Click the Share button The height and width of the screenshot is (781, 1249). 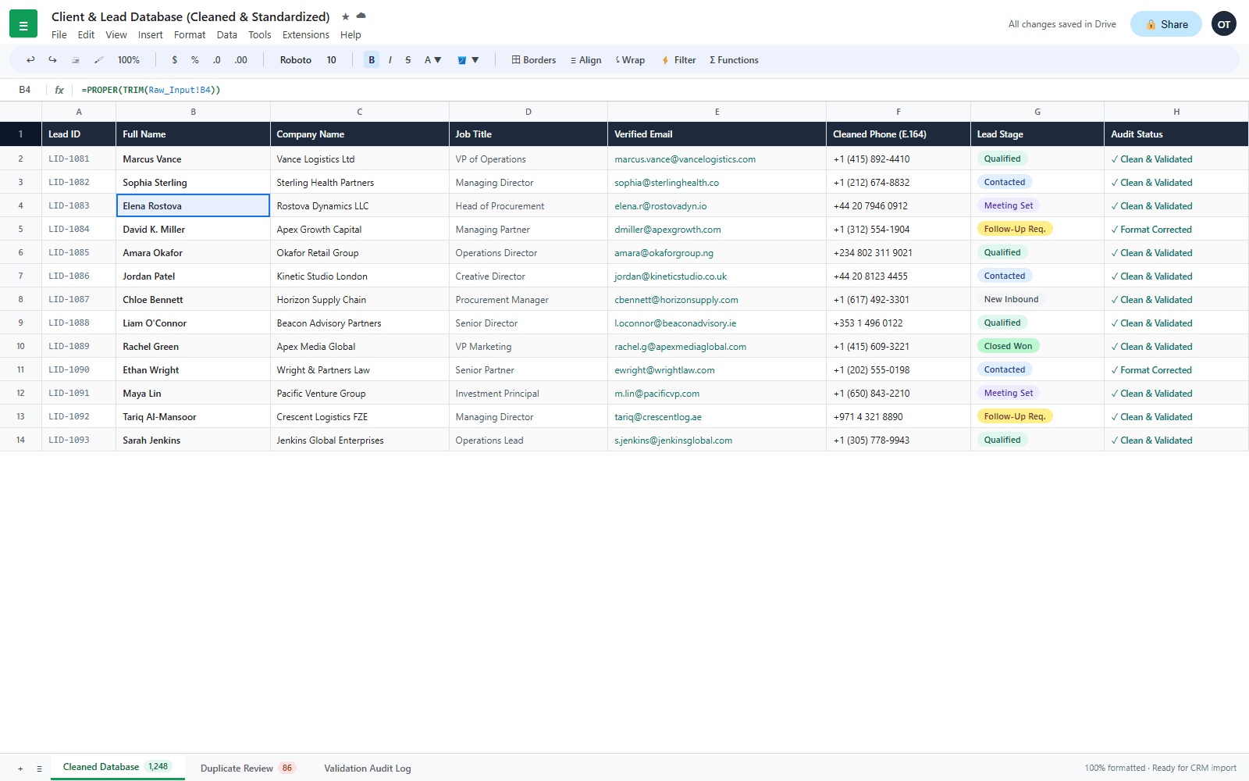click(x=1166, y=24)
